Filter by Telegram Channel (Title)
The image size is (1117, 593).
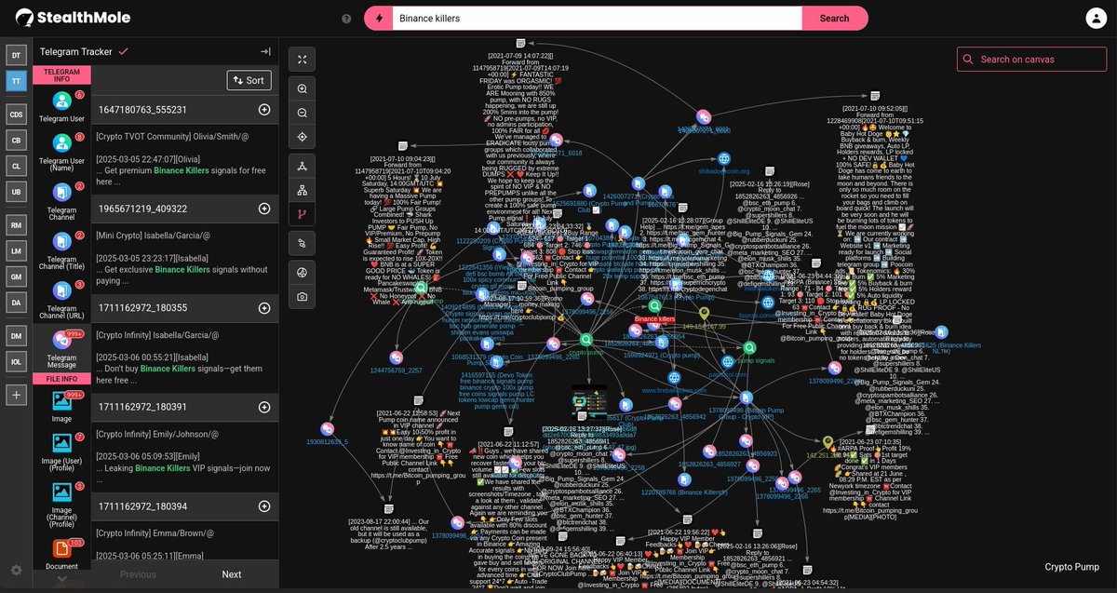[62, 253]
